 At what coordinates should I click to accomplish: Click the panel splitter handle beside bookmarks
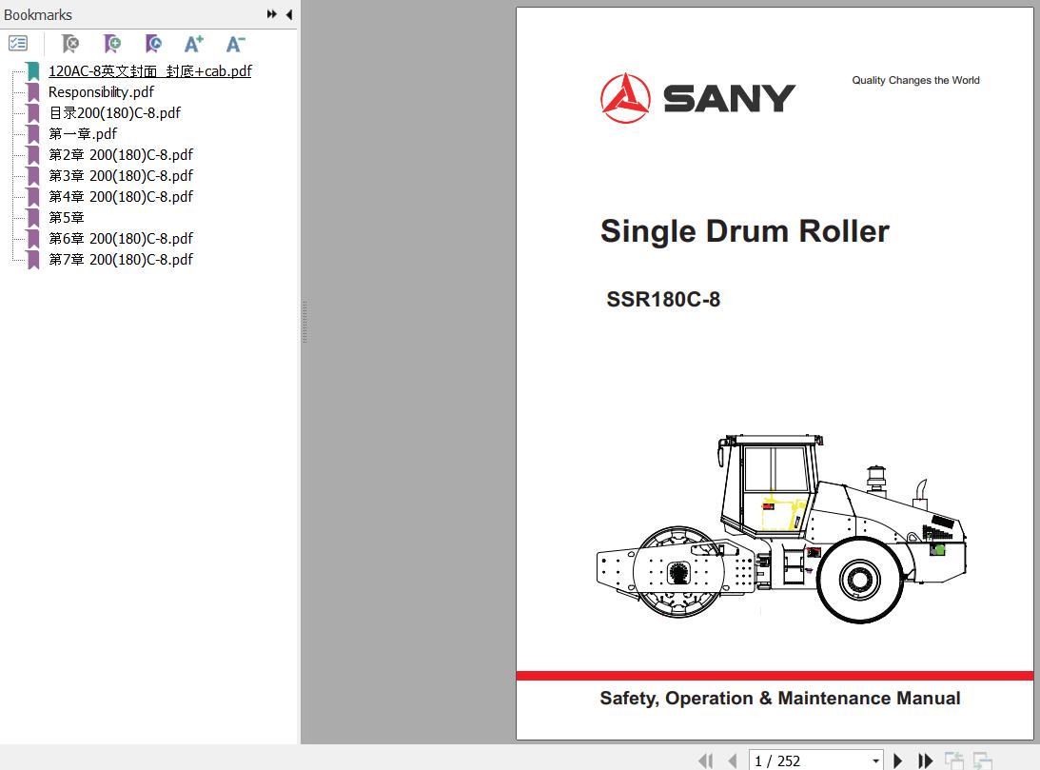304,322
